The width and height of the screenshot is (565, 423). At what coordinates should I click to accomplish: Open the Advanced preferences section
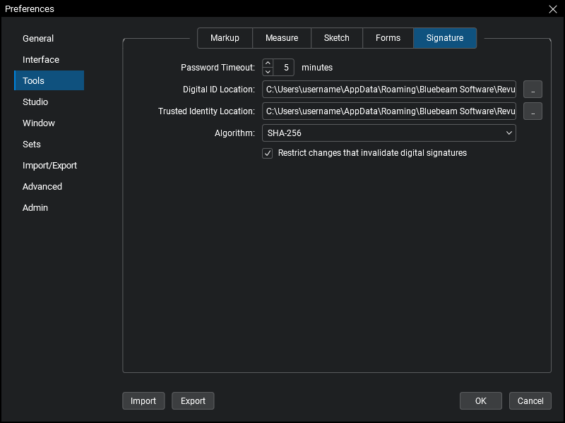tap(42, 186)
